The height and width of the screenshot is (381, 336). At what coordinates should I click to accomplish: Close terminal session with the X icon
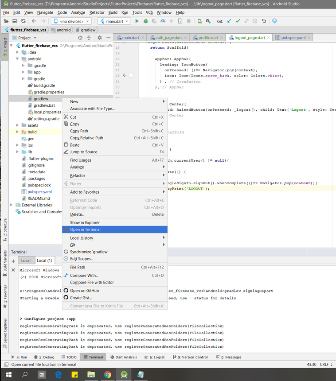click(x=13, y=269)
